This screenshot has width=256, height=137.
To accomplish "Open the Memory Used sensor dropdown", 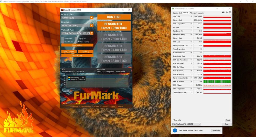I will (191, 38).
